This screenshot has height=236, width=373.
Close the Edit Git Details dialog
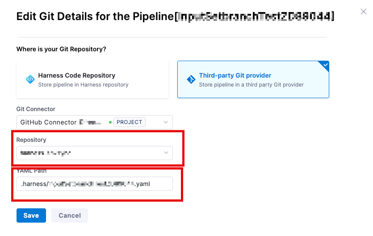(363, 12)
